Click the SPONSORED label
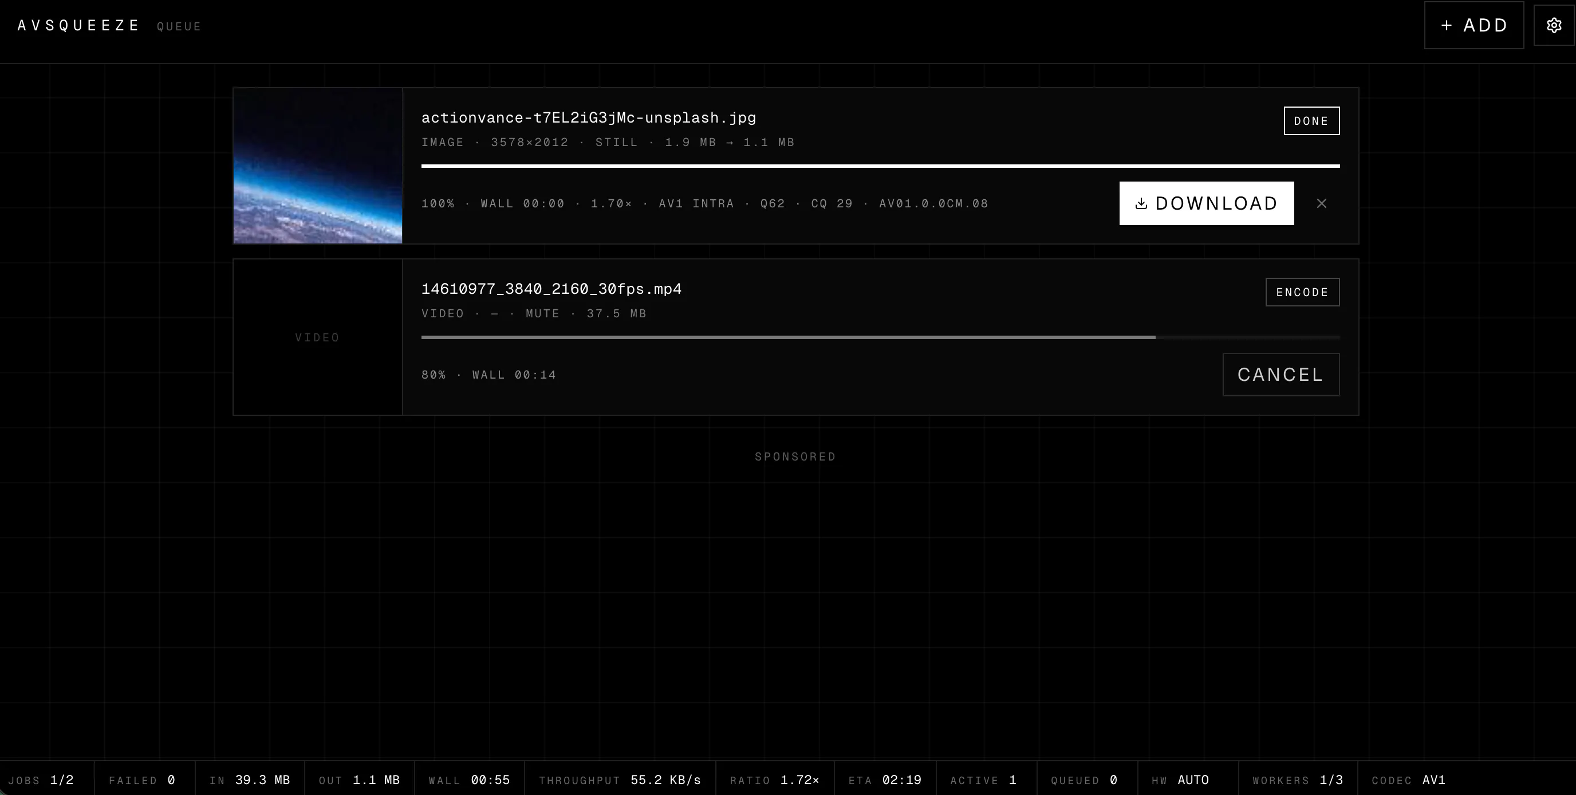 [x=795, y=456]
